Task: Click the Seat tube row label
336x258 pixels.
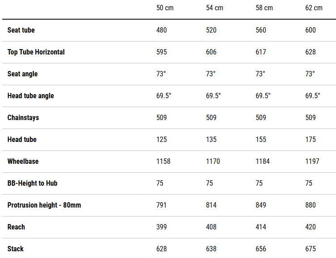Action: [21, 30]
